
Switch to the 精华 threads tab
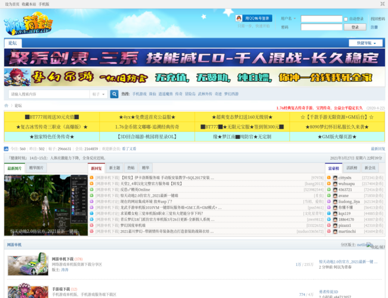(146, 168)
